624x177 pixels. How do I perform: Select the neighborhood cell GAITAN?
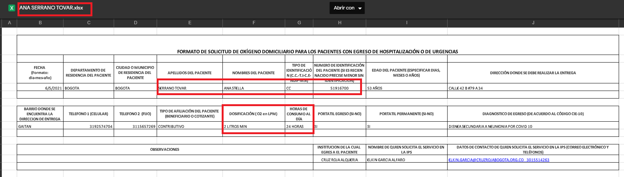(40, 126)
